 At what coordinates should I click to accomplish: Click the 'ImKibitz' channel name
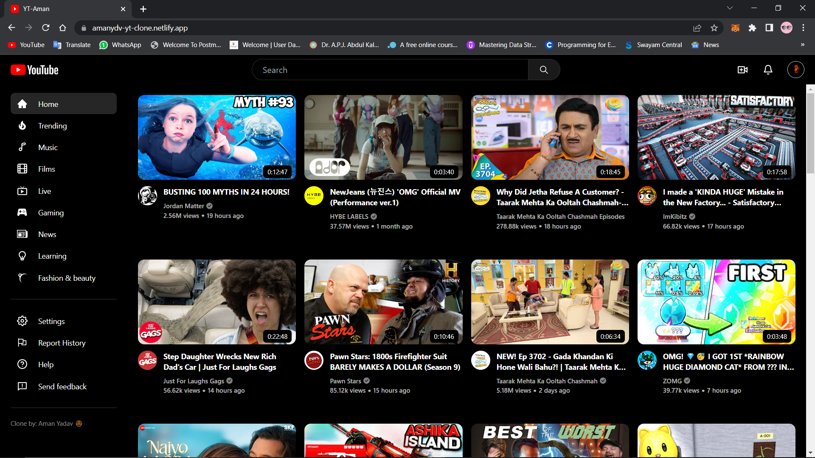pyautogui.click(x=674, y=217)
